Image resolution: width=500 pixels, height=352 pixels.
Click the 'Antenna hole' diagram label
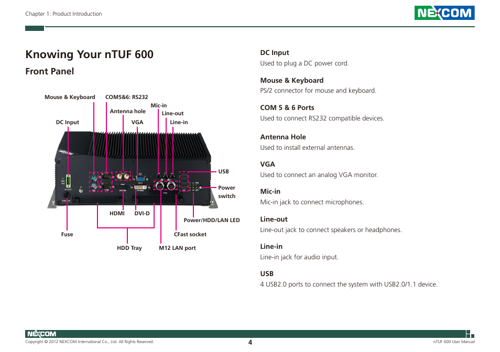pyautogui.click(x=127, y=111)
